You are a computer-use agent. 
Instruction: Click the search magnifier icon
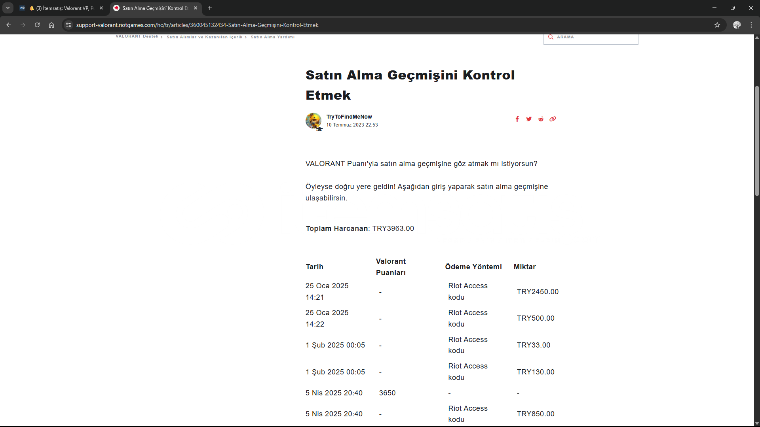[551, 37]
